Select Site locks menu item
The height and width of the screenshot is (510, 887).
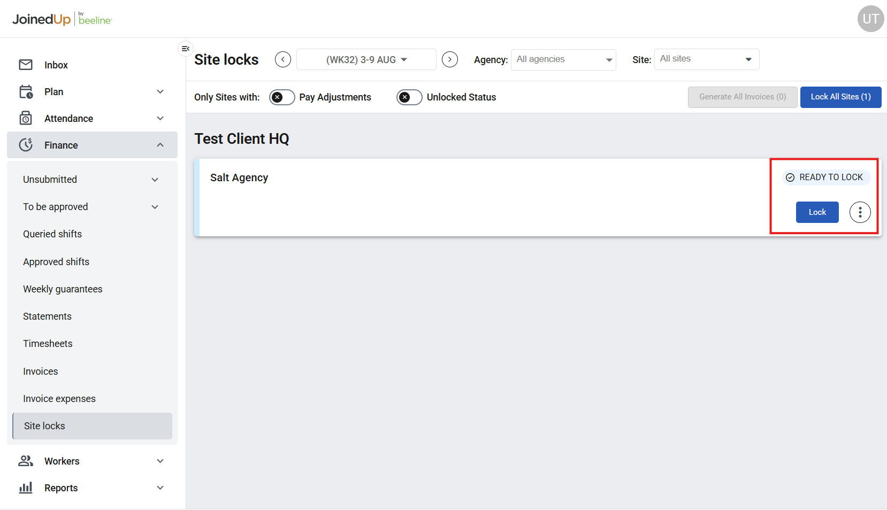click(92, 426)
